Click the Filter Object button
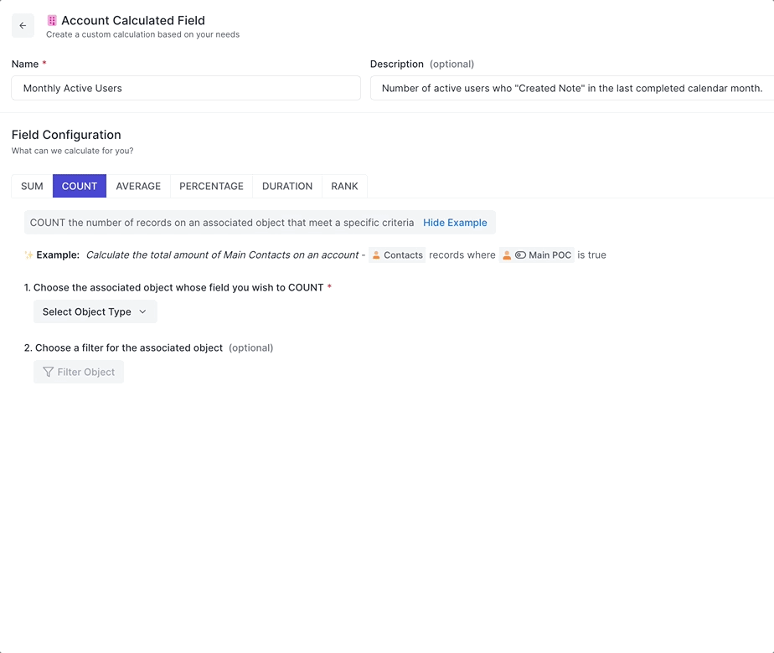774x653 pixels. 78,372
